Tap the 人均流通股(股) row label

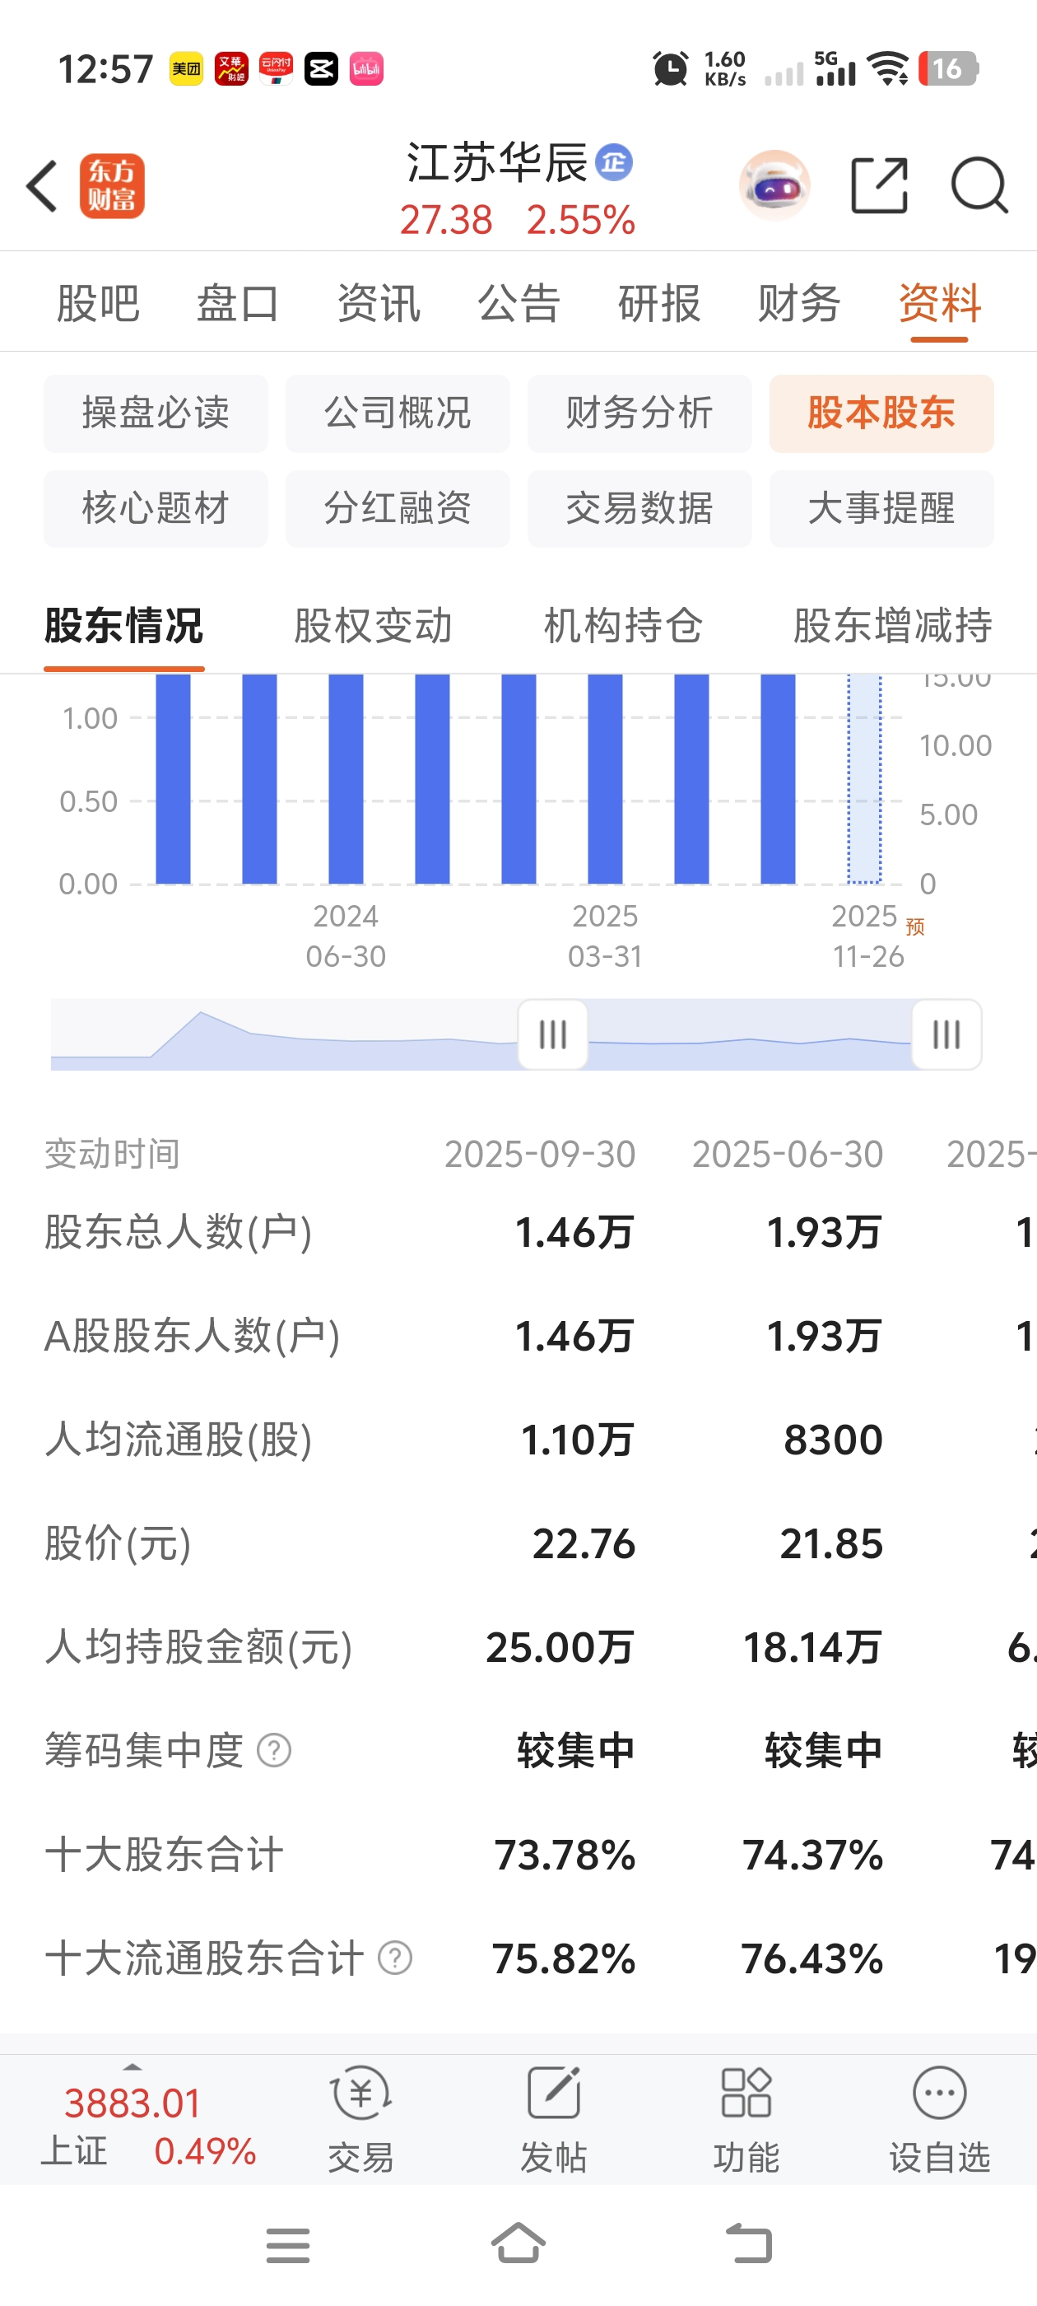point(178,1440)
